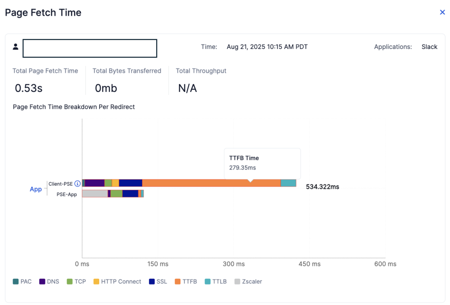Click the TTFB legend entry
The height and width of the screenshot is (305, 450).
coord(186,282)
